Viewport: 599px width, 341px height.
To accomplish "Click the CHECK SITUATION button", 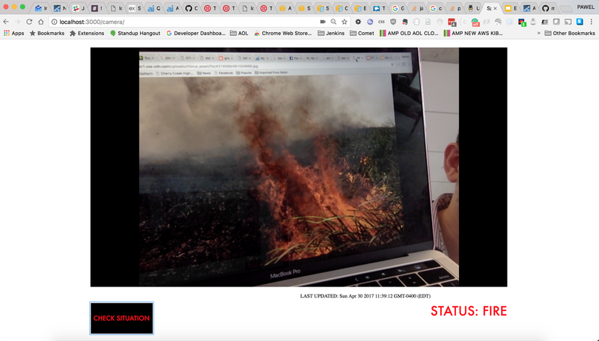I will pos(121,318).
